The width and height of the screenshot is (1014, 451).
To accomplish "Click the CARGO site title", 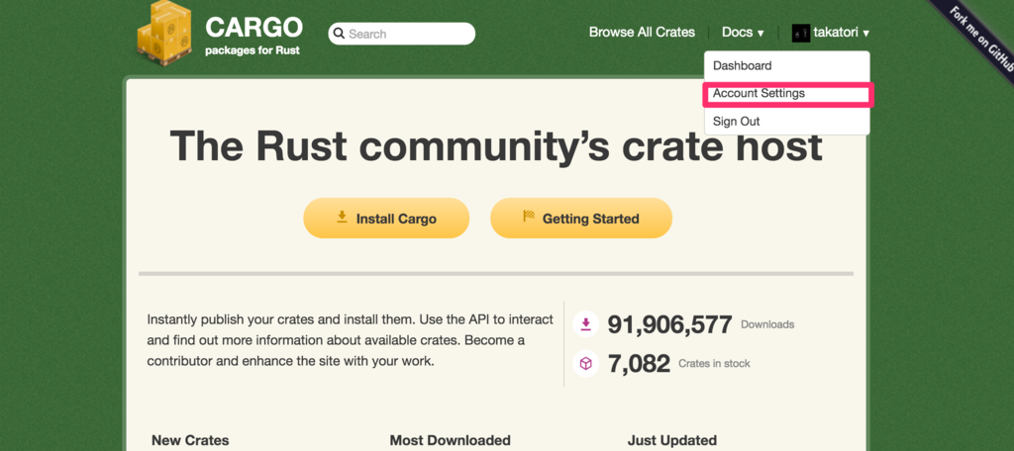I will (x=253, y=27).
